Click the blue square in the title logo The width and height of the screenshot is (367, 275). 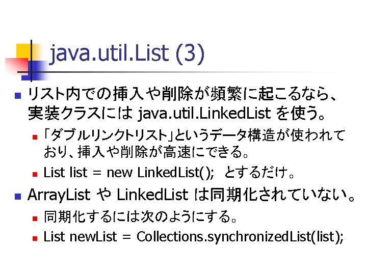point(35,66)
